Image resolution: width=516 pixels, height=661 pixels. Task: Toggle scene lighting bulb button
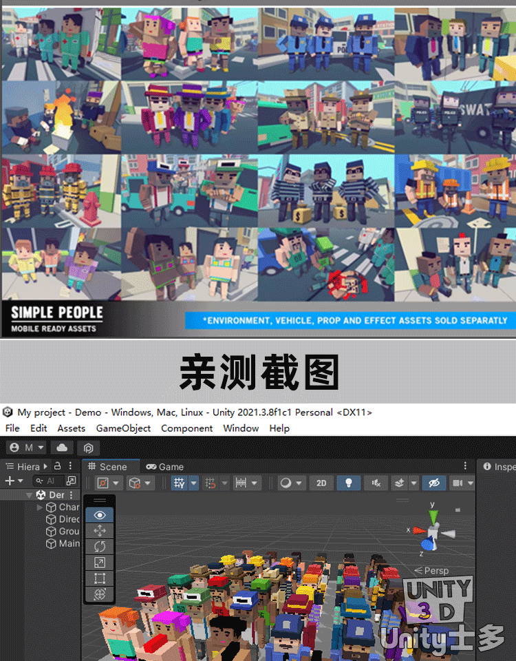tap(349, 483)
